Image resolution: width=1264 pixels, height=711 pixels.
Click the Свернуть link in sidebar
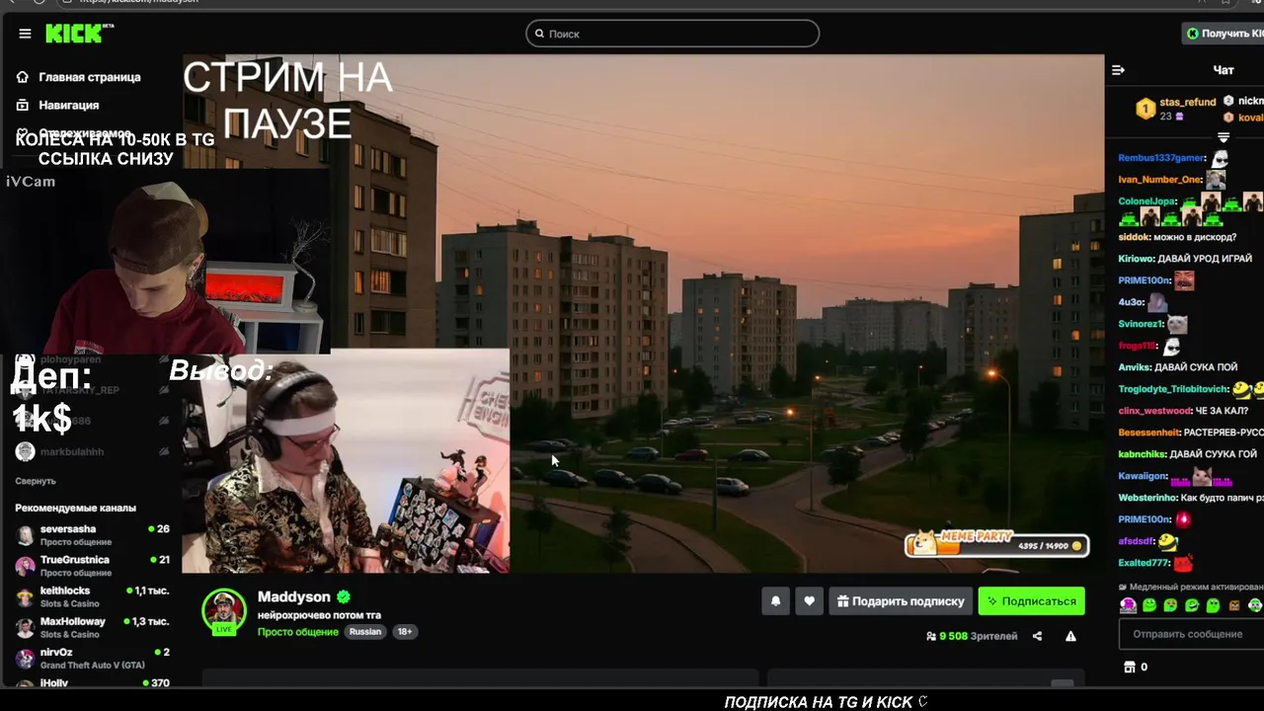coord(36,481)
